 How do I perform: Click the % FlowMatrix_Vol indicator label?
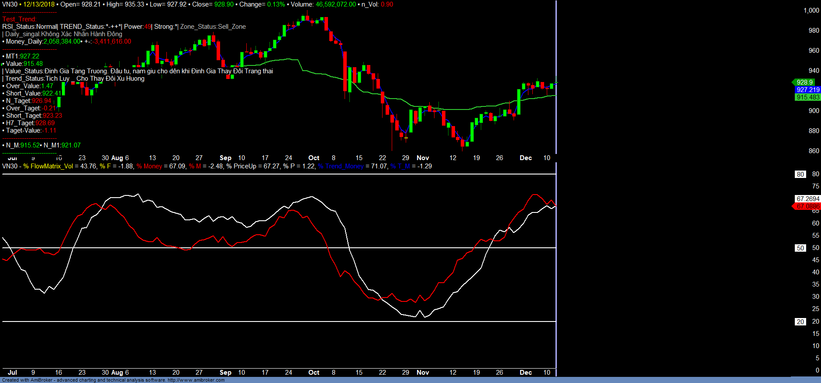[48, 166]
